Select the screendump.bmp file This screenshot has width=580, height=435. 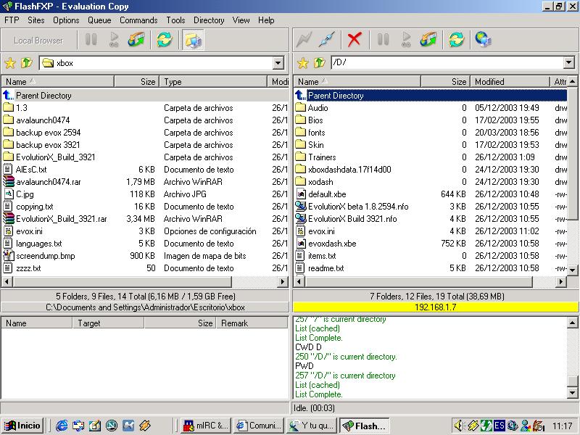pyautogui.click(x=45, y=256)
